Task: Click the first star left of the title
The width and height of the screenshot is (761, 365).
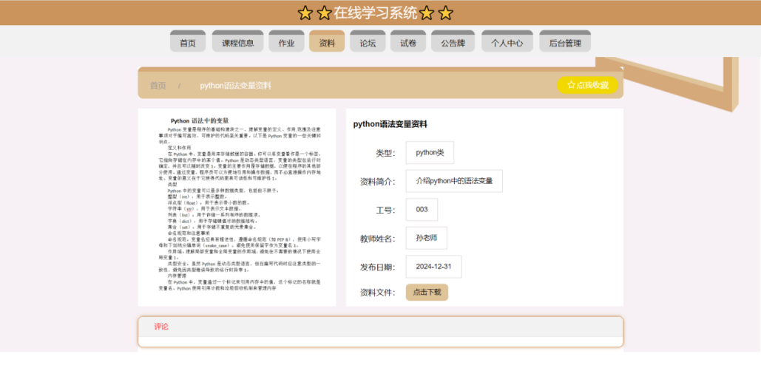Action: 305,13
